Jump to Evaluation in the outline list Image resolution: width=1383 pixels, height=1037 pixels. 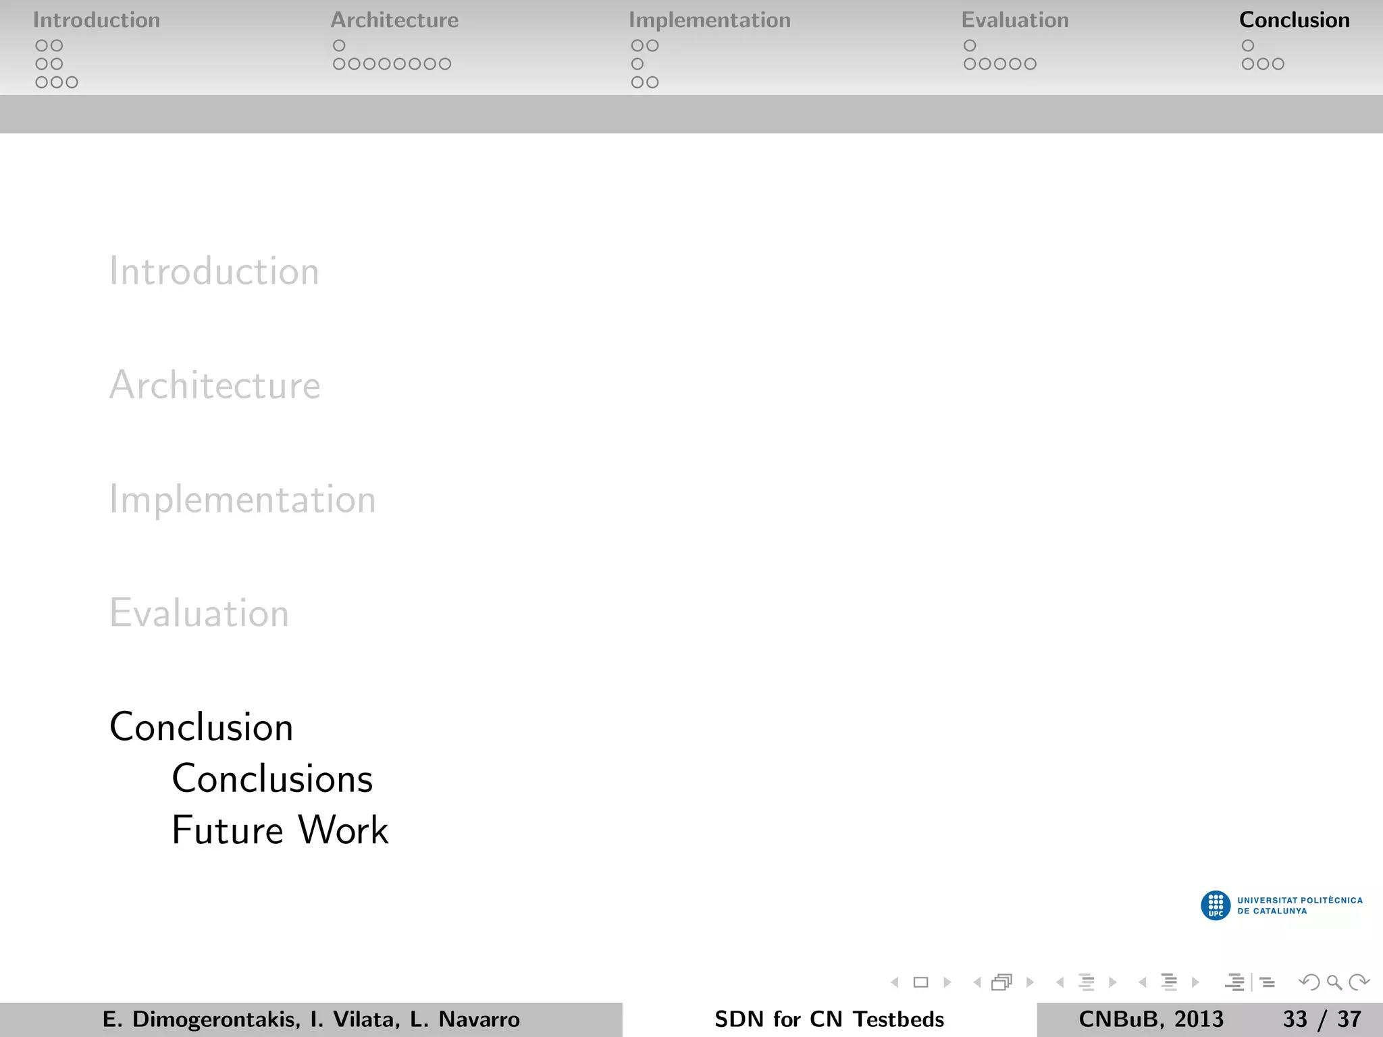point(199,613)
